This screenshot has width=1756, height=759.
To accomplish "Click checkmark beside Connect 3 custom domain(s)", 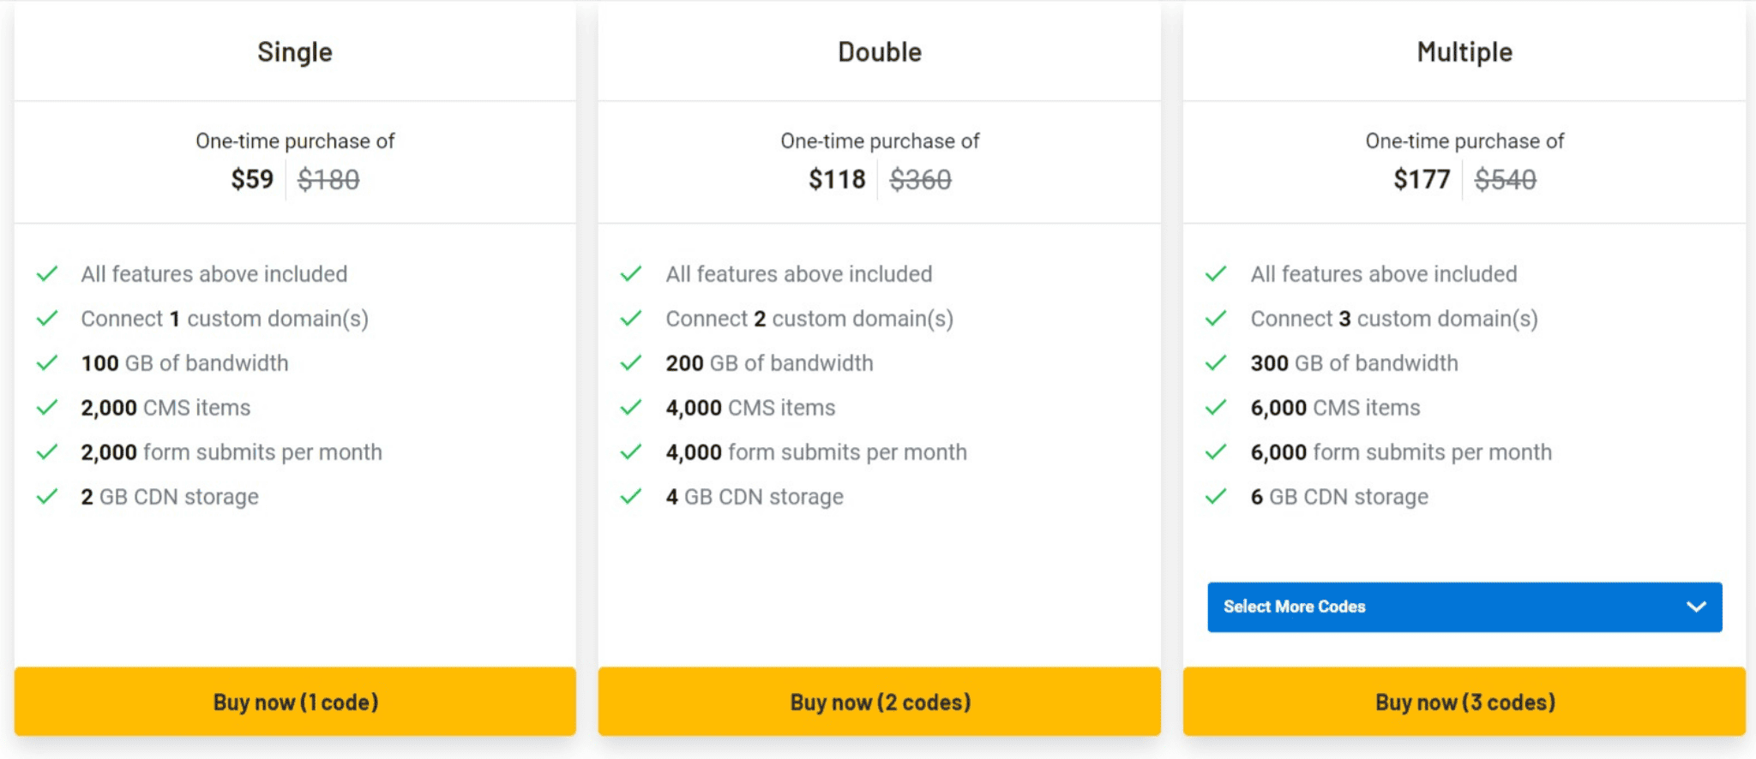I will pyautogui.click(x=1216, y=319).
